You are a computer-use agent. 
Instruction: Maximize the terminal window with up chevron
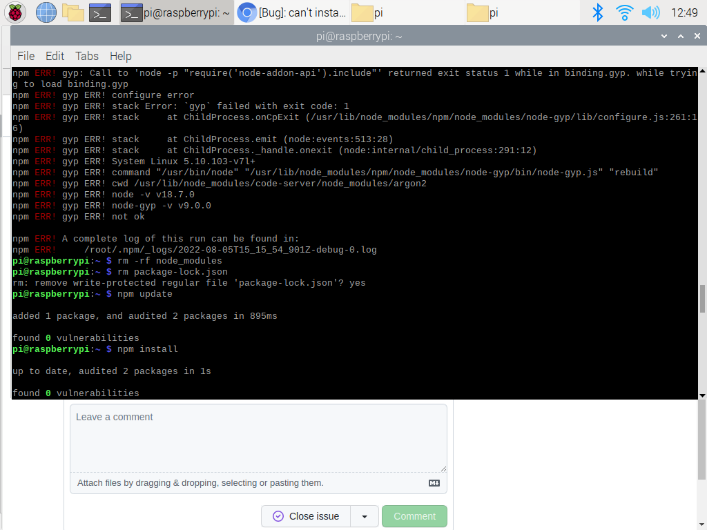click(x=681, y=36)
